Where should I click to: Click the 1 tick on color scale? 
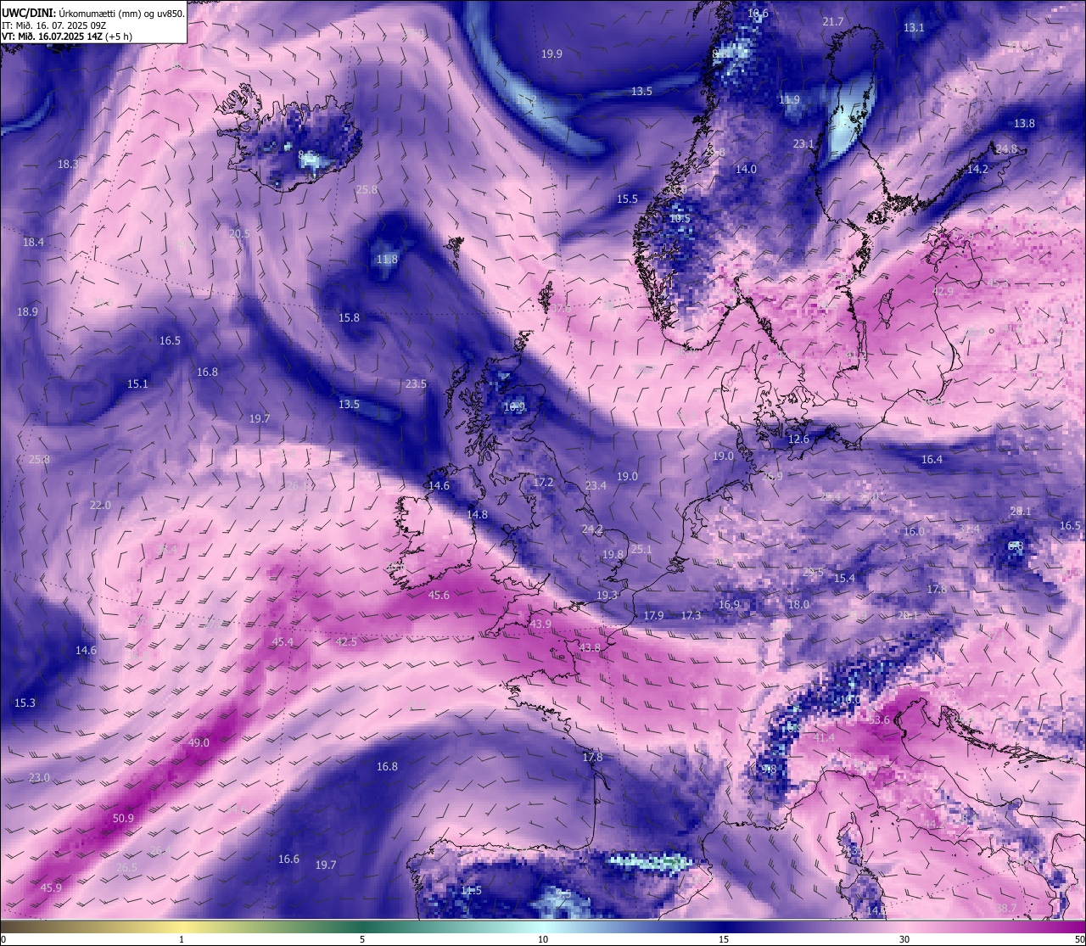182,938
